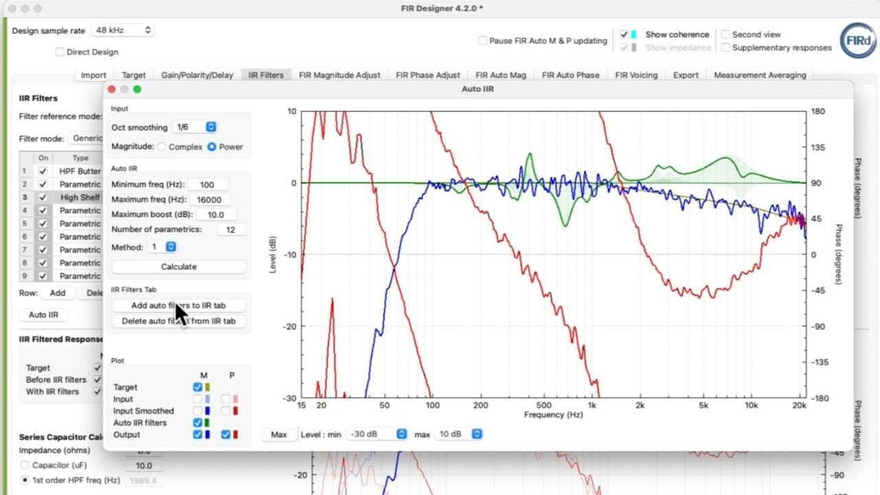Click Add auto filters to IIR tab
The width and height of the screenshot is (880, 495).
179,305
